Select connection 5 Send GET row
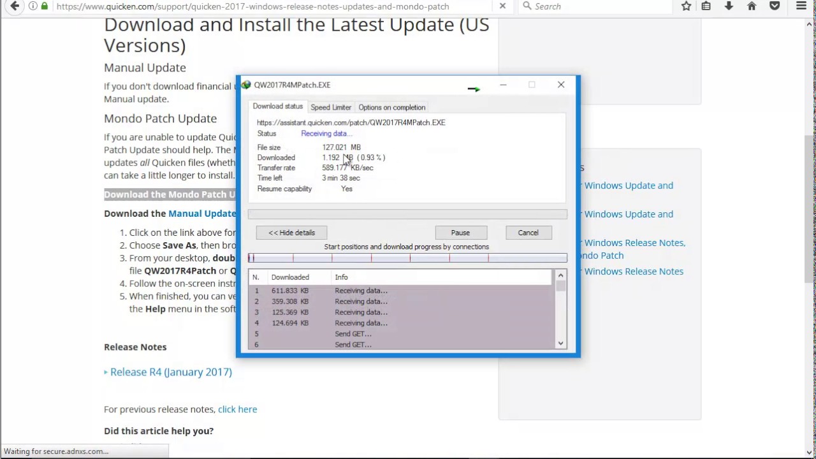The image size is (816, 459). pyautogui.click(x=402, y=334)
